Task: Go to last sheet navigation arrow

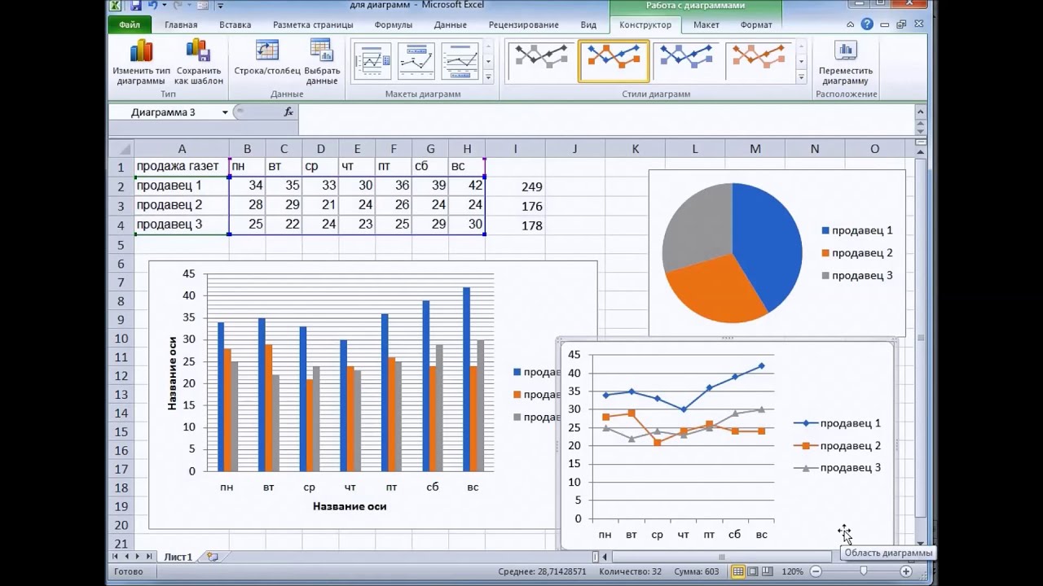Action: click(149, 557)
